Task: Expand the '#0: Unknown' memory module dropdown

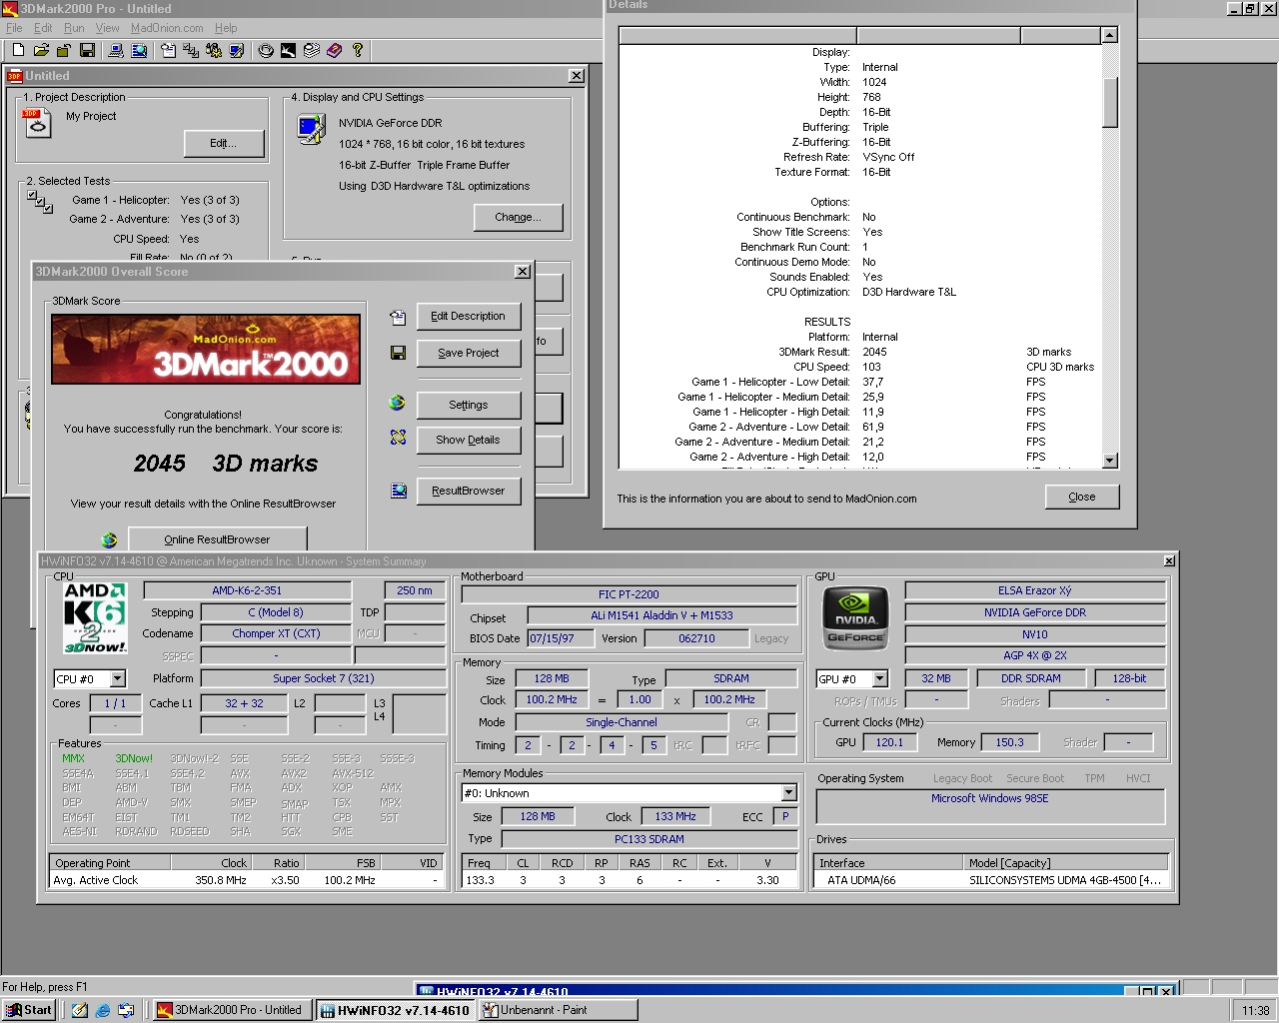Action: (x=788, y=792)
